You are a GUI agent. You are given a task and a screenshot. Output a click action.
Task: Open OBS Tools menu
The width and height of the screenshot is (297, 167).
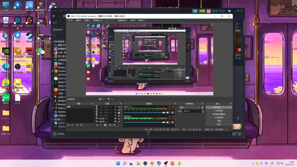(133, 20)
